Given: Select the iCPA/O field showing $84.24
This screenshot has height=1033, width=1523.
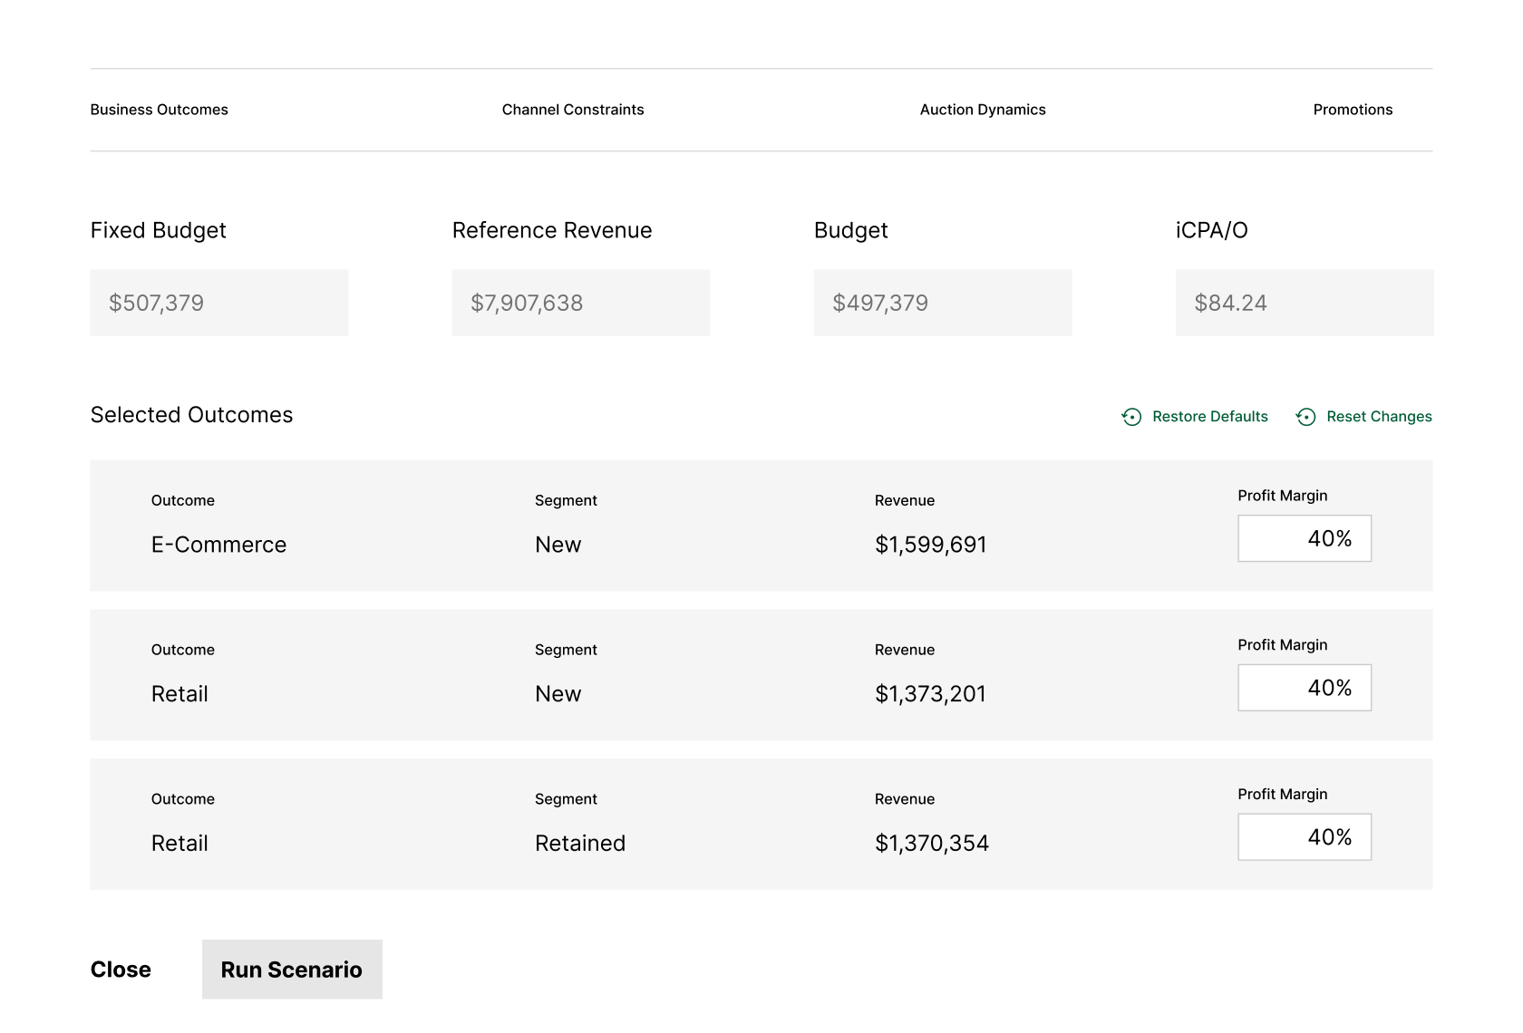Looking at the screenshot, I should 1304,303.
